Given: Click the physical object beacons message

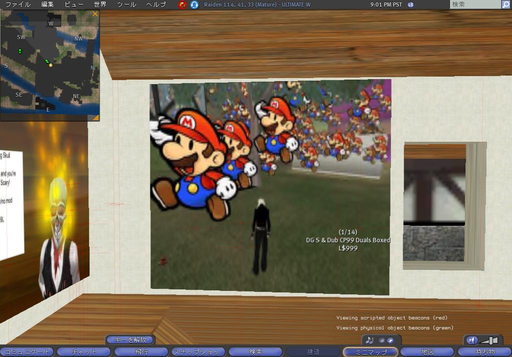Looking at the screenshot, I should coord(395,327).
